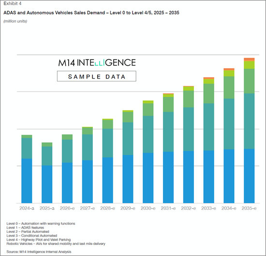
Task: Click the blue segment of 2029-e bar
Action: (x=128, y=179)
